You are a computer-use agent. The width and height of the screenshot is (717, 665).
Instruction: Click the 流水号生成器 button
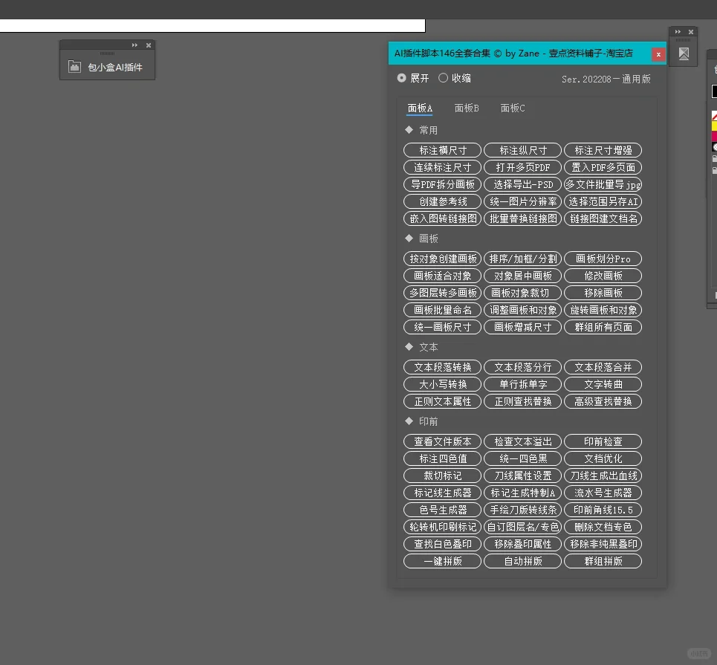pyautogui.click(x=603, y=493)
